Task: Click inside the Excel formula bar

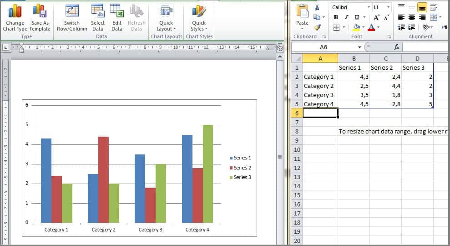Action: click(x=425, y=47)
